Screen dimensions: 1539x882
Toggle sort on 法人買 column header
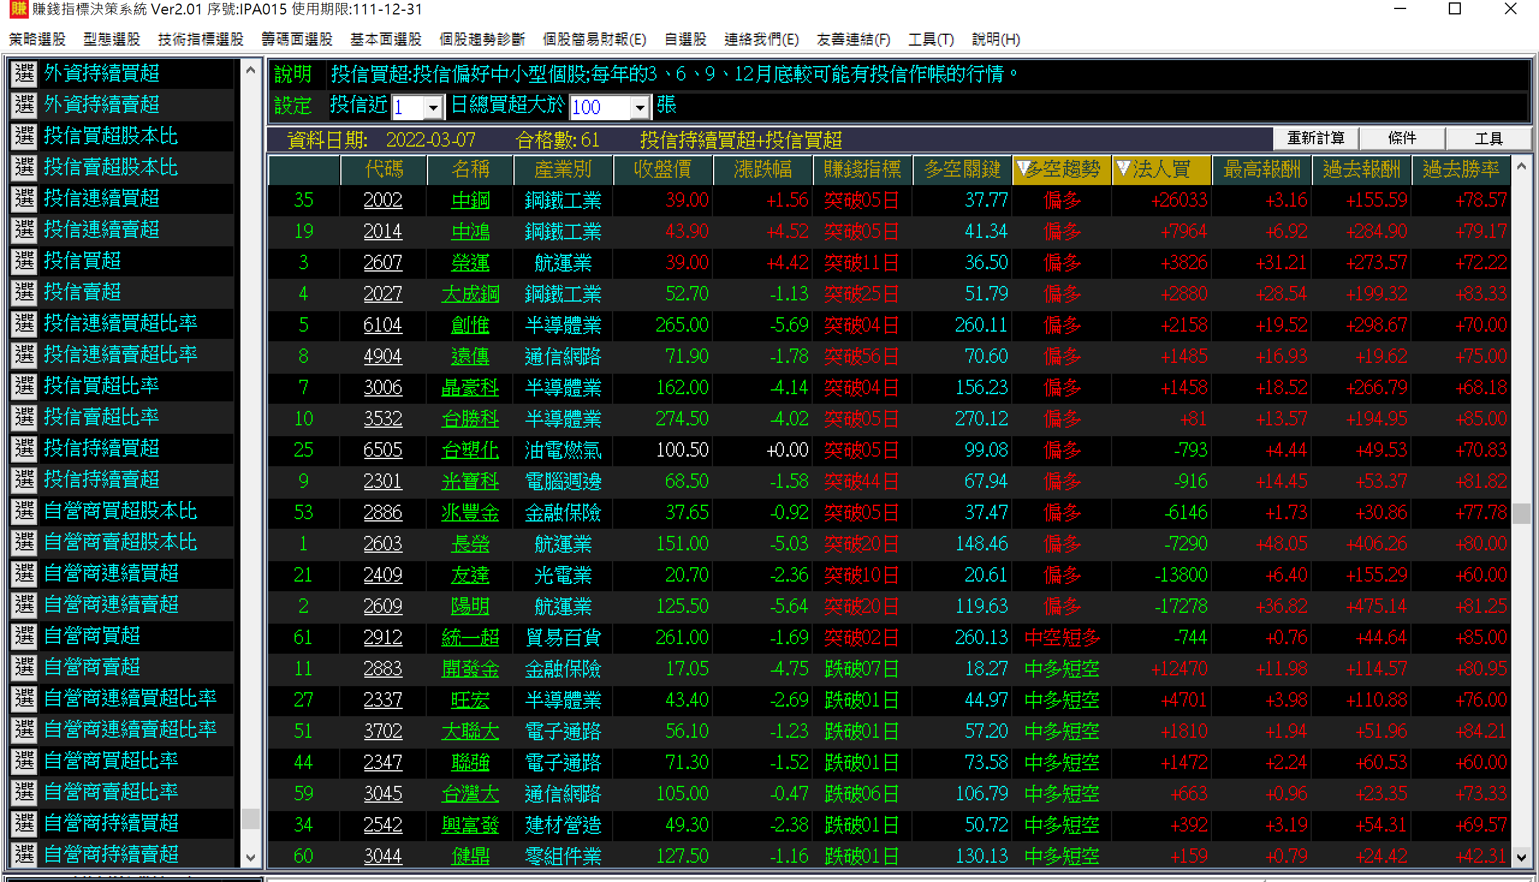click(x=1161, y=169)
